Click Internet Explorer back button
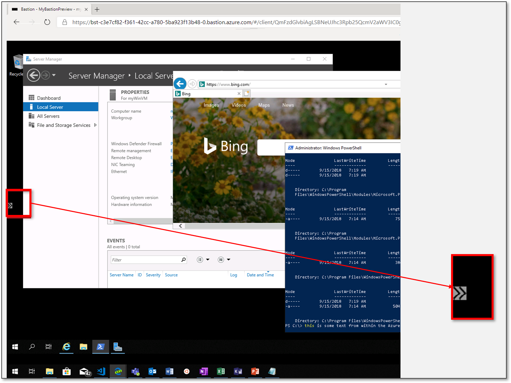511x383 pixels. (180, 83)
